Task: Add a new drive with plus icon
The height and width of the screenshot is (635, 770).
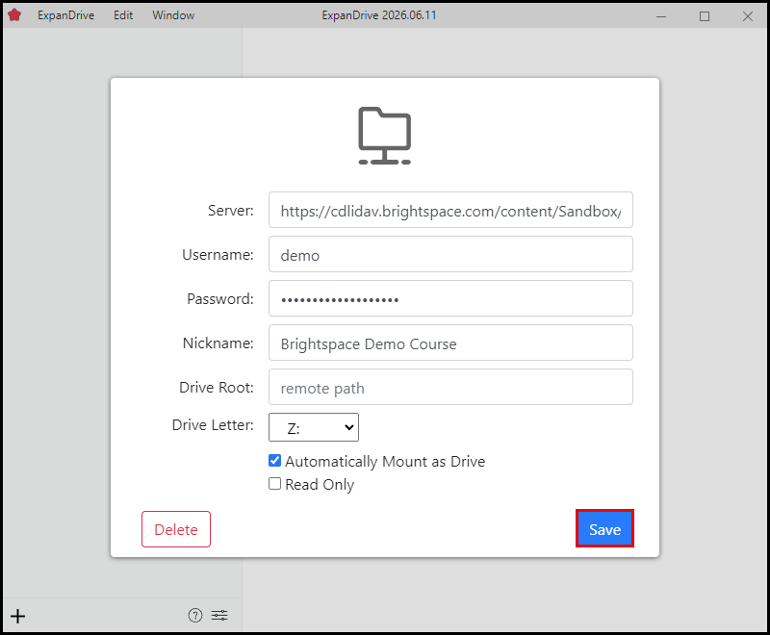Action: pos(17,616)
